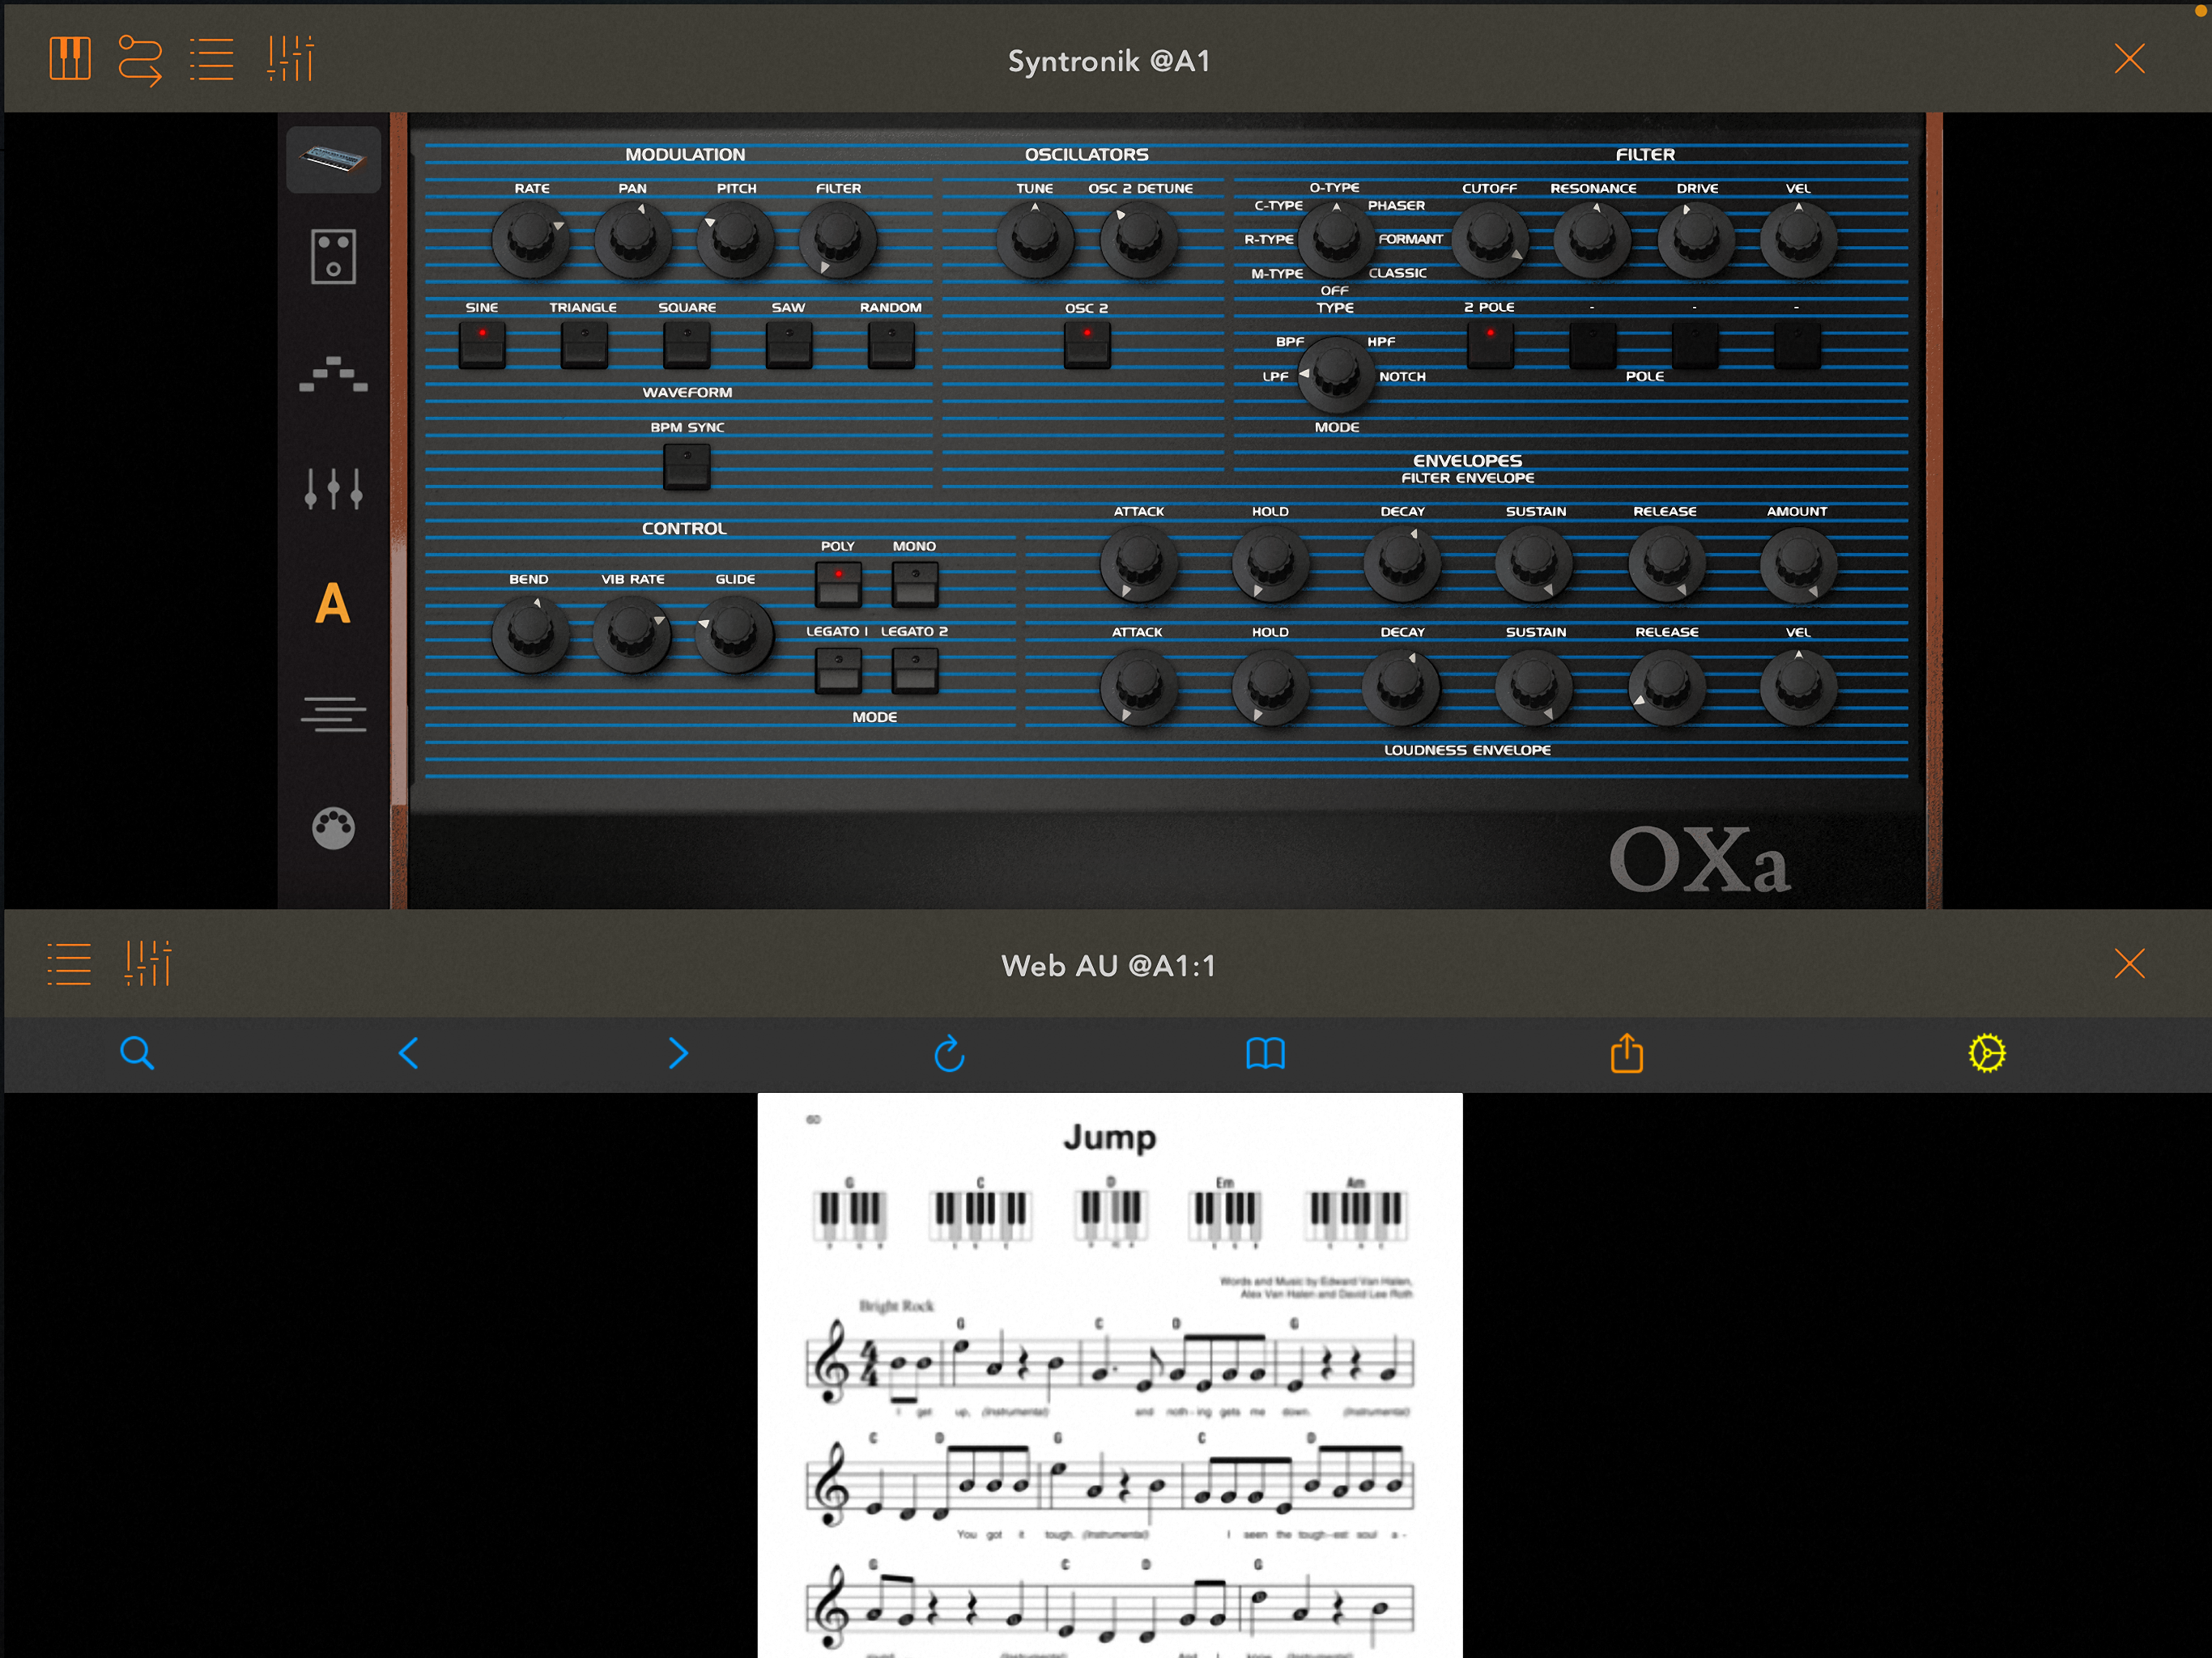The width and height of the screenshot is (2212, 1658).
Task: Open the routing icon in Syntronik header
Action: coord(139,59)
